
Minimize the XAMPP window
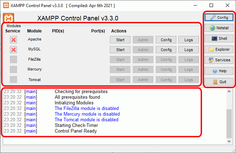click(x=195, y=5)
